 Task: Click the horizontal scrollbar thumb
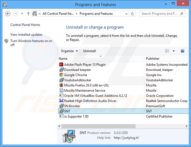pos(99,126)
